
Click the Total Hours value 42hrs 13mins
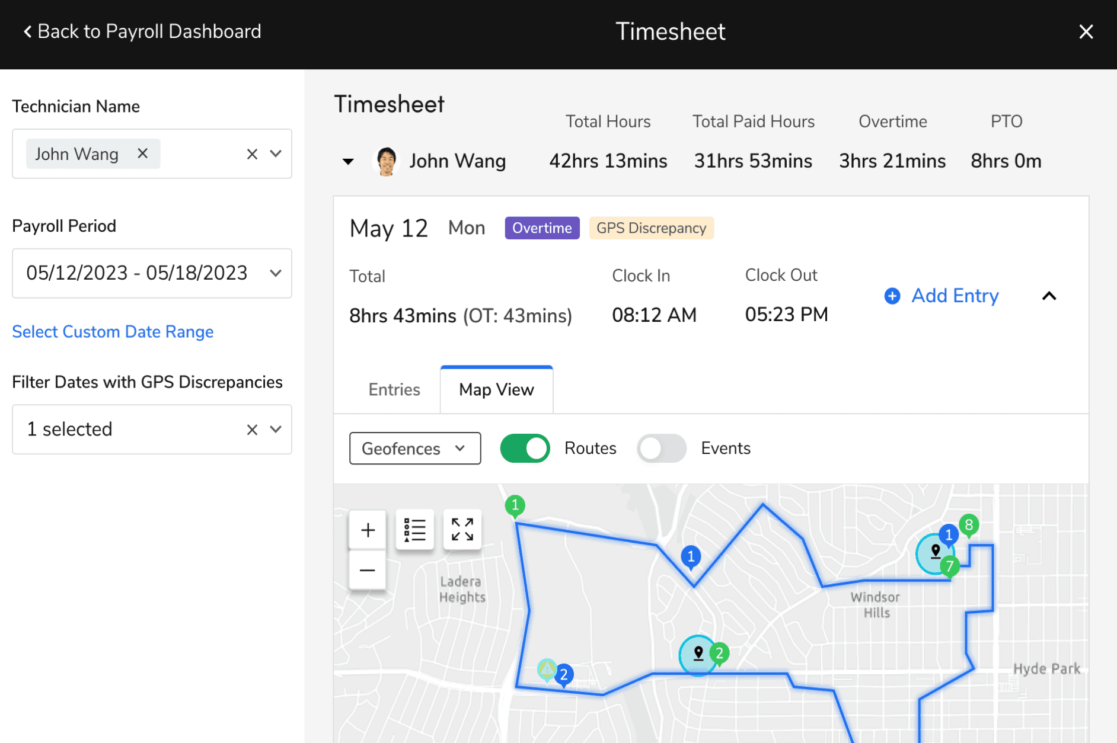click(608, 161)
